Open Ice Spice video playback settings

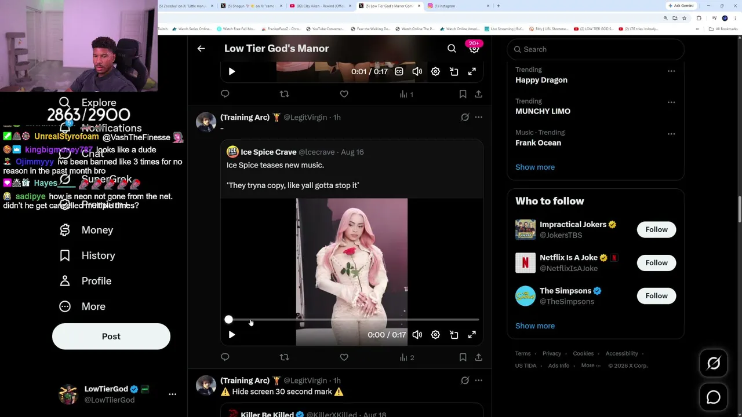[x=435, y=335]
